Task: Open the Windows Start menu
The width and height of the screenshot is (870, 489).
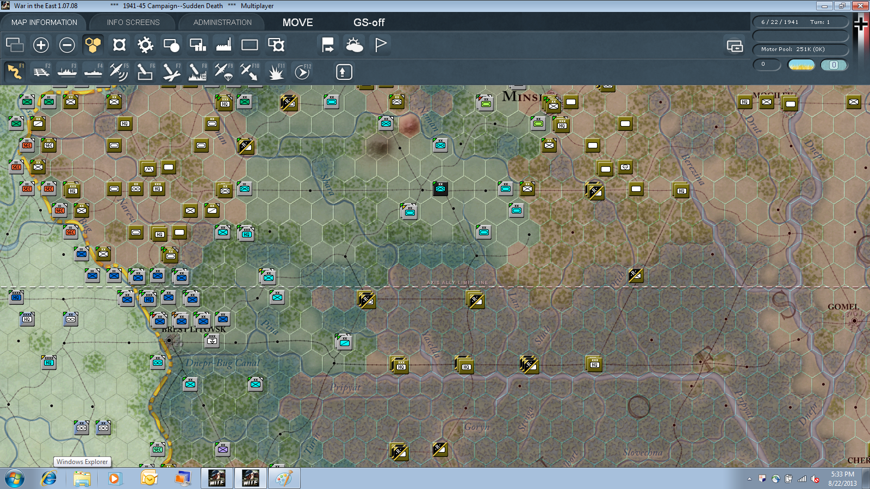Action: [15, 479]
